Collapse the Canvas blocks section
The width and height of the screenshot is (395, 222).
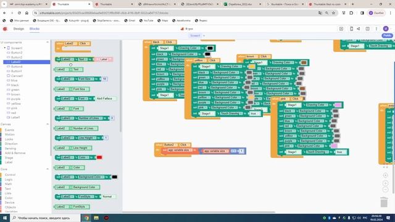48,124
